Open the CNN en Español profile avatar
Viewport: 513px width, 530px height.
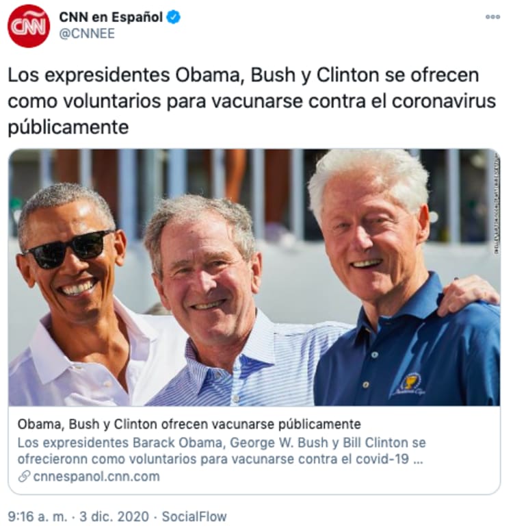29,26
